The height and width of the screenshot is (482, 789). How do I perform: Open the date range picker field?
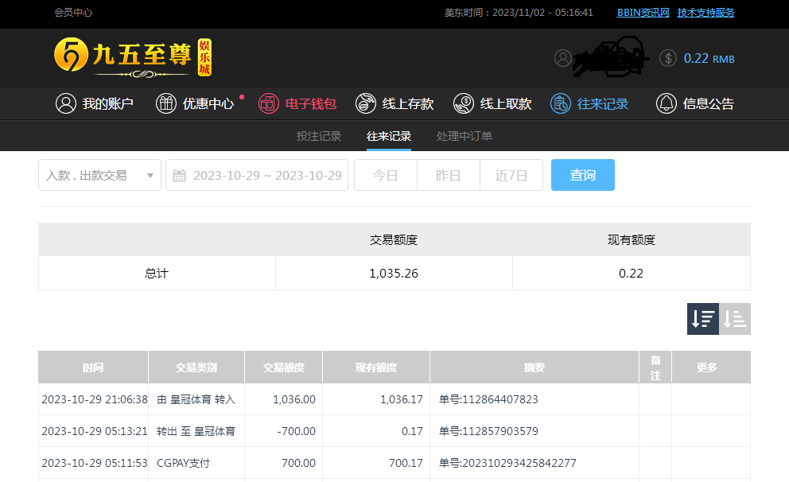click(257, 175)
